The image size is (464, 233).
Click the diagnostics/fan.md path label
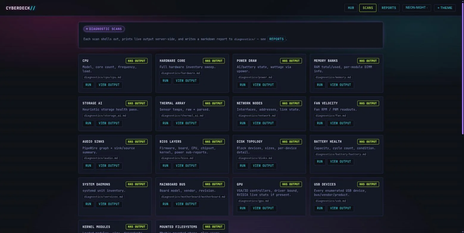pos(331,116)
